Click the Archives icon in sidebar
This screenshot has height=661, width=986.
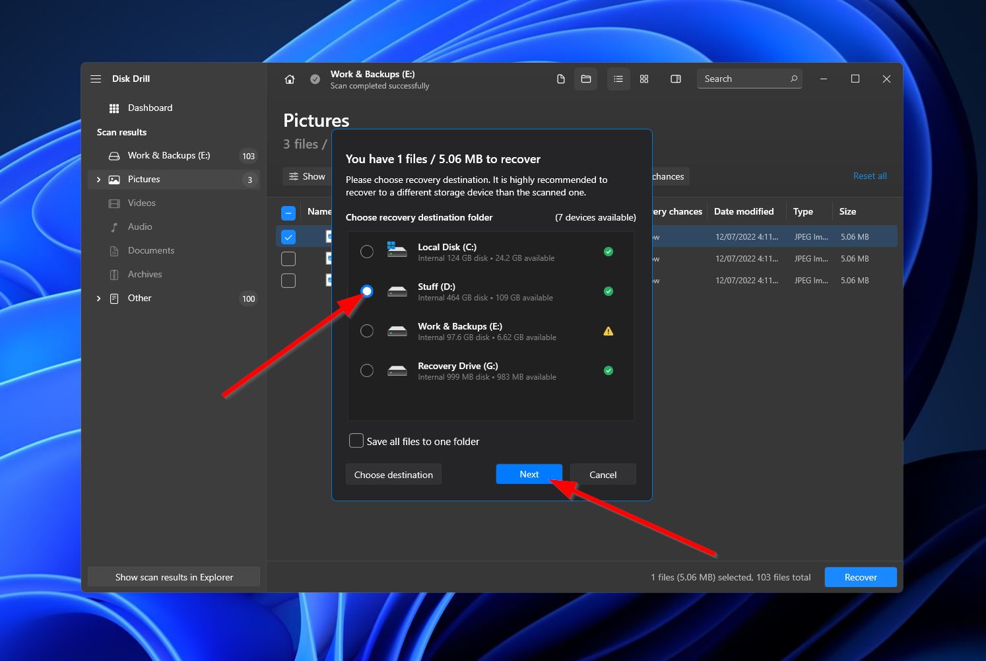tap(114, 275)
